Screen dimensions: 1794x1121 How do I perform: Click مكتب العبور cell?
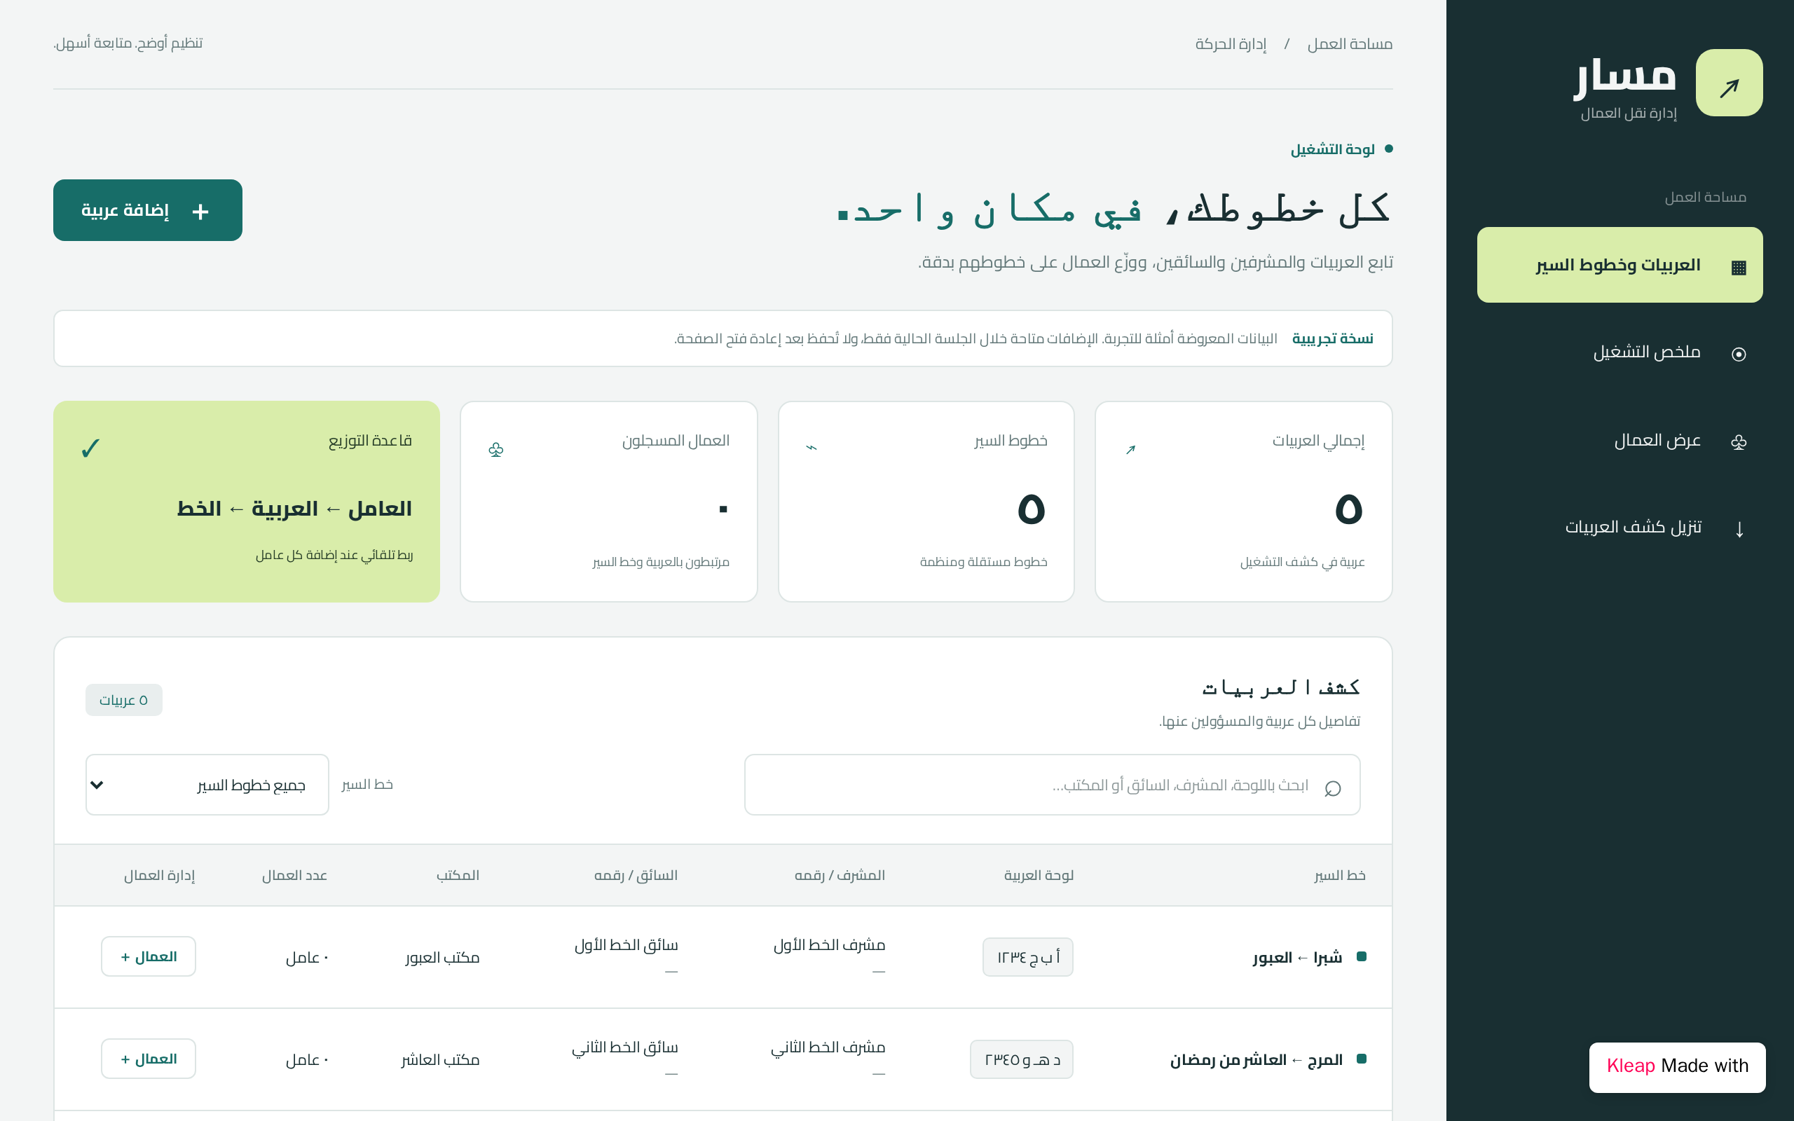[441, 957]
